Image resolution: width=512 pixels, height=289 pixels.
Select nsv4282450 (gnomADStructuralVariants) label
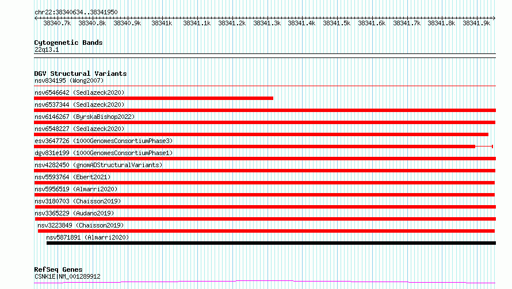(x=98, y=165)
